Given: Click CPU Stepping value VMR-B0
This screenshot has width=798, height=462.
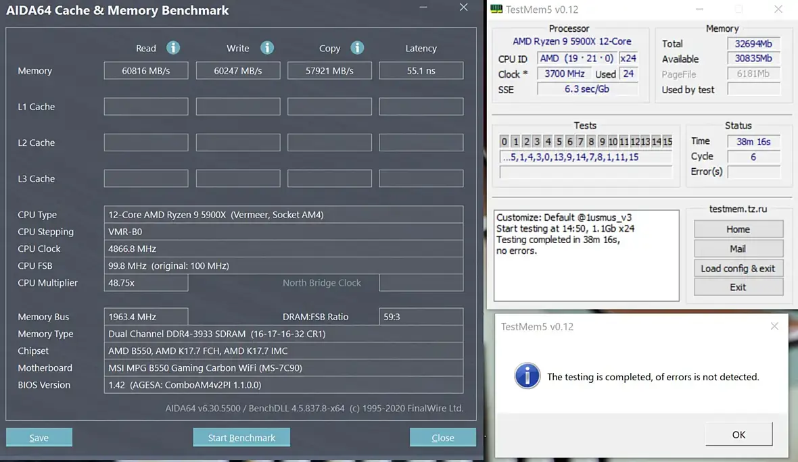Looking at the screenshot, I should (283, 232).
